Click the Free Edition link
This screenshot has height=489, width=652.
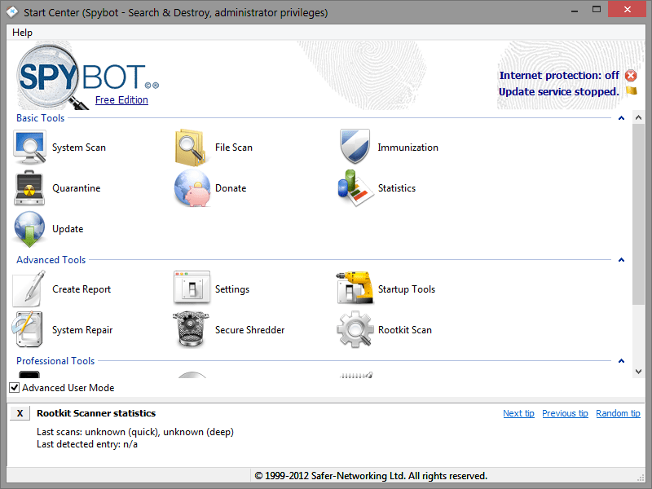click(121, 100)
